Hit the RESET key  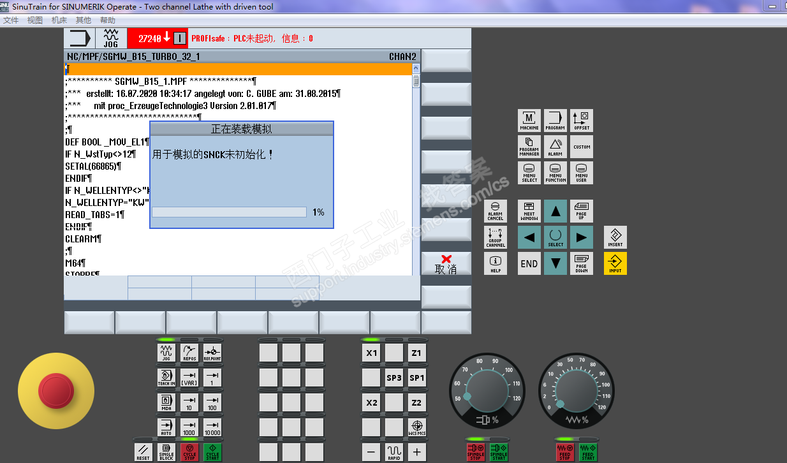[143, 452]
